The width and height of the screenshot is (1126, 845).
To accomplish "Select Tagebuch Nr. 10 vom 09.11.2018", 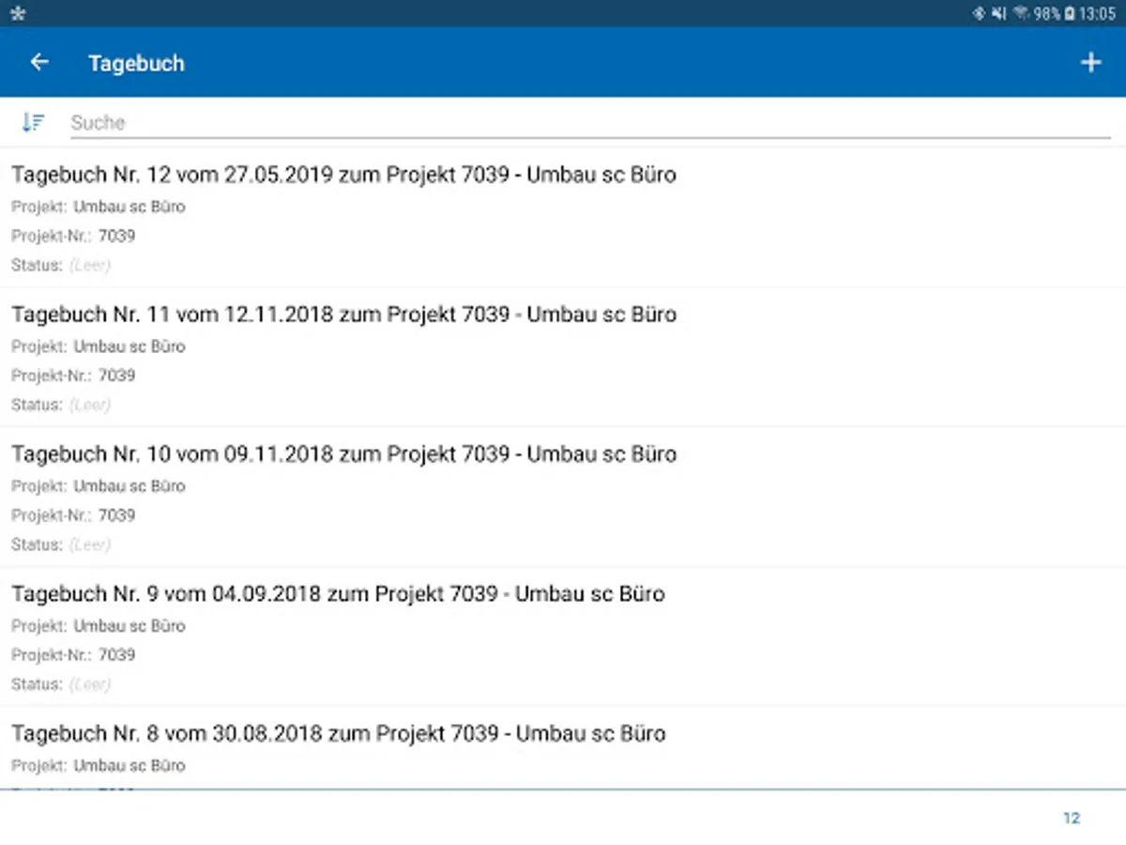I will coord(343,454).
